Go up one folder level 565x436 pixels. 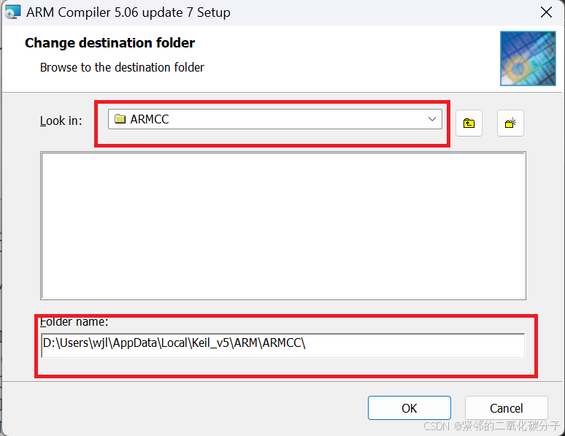[469, 123]
